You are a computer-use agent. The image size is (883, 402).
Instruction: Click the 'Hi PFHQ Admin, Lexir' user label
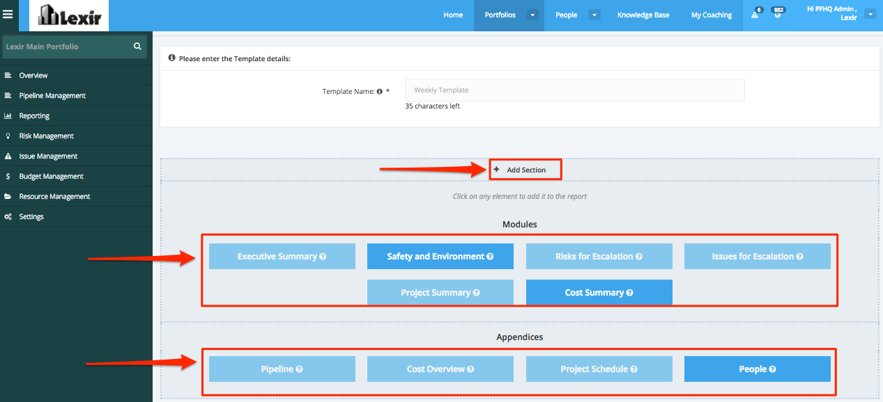click(x=832, y=13)
